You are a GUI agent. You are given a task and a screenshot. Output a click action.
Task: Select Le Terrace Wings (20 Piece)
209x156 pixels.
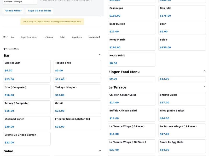click(x=131, y=146)
